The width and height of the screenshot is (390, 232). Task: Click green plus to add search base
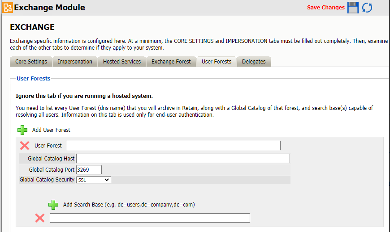pyautogui.click(x=53, y=205)
